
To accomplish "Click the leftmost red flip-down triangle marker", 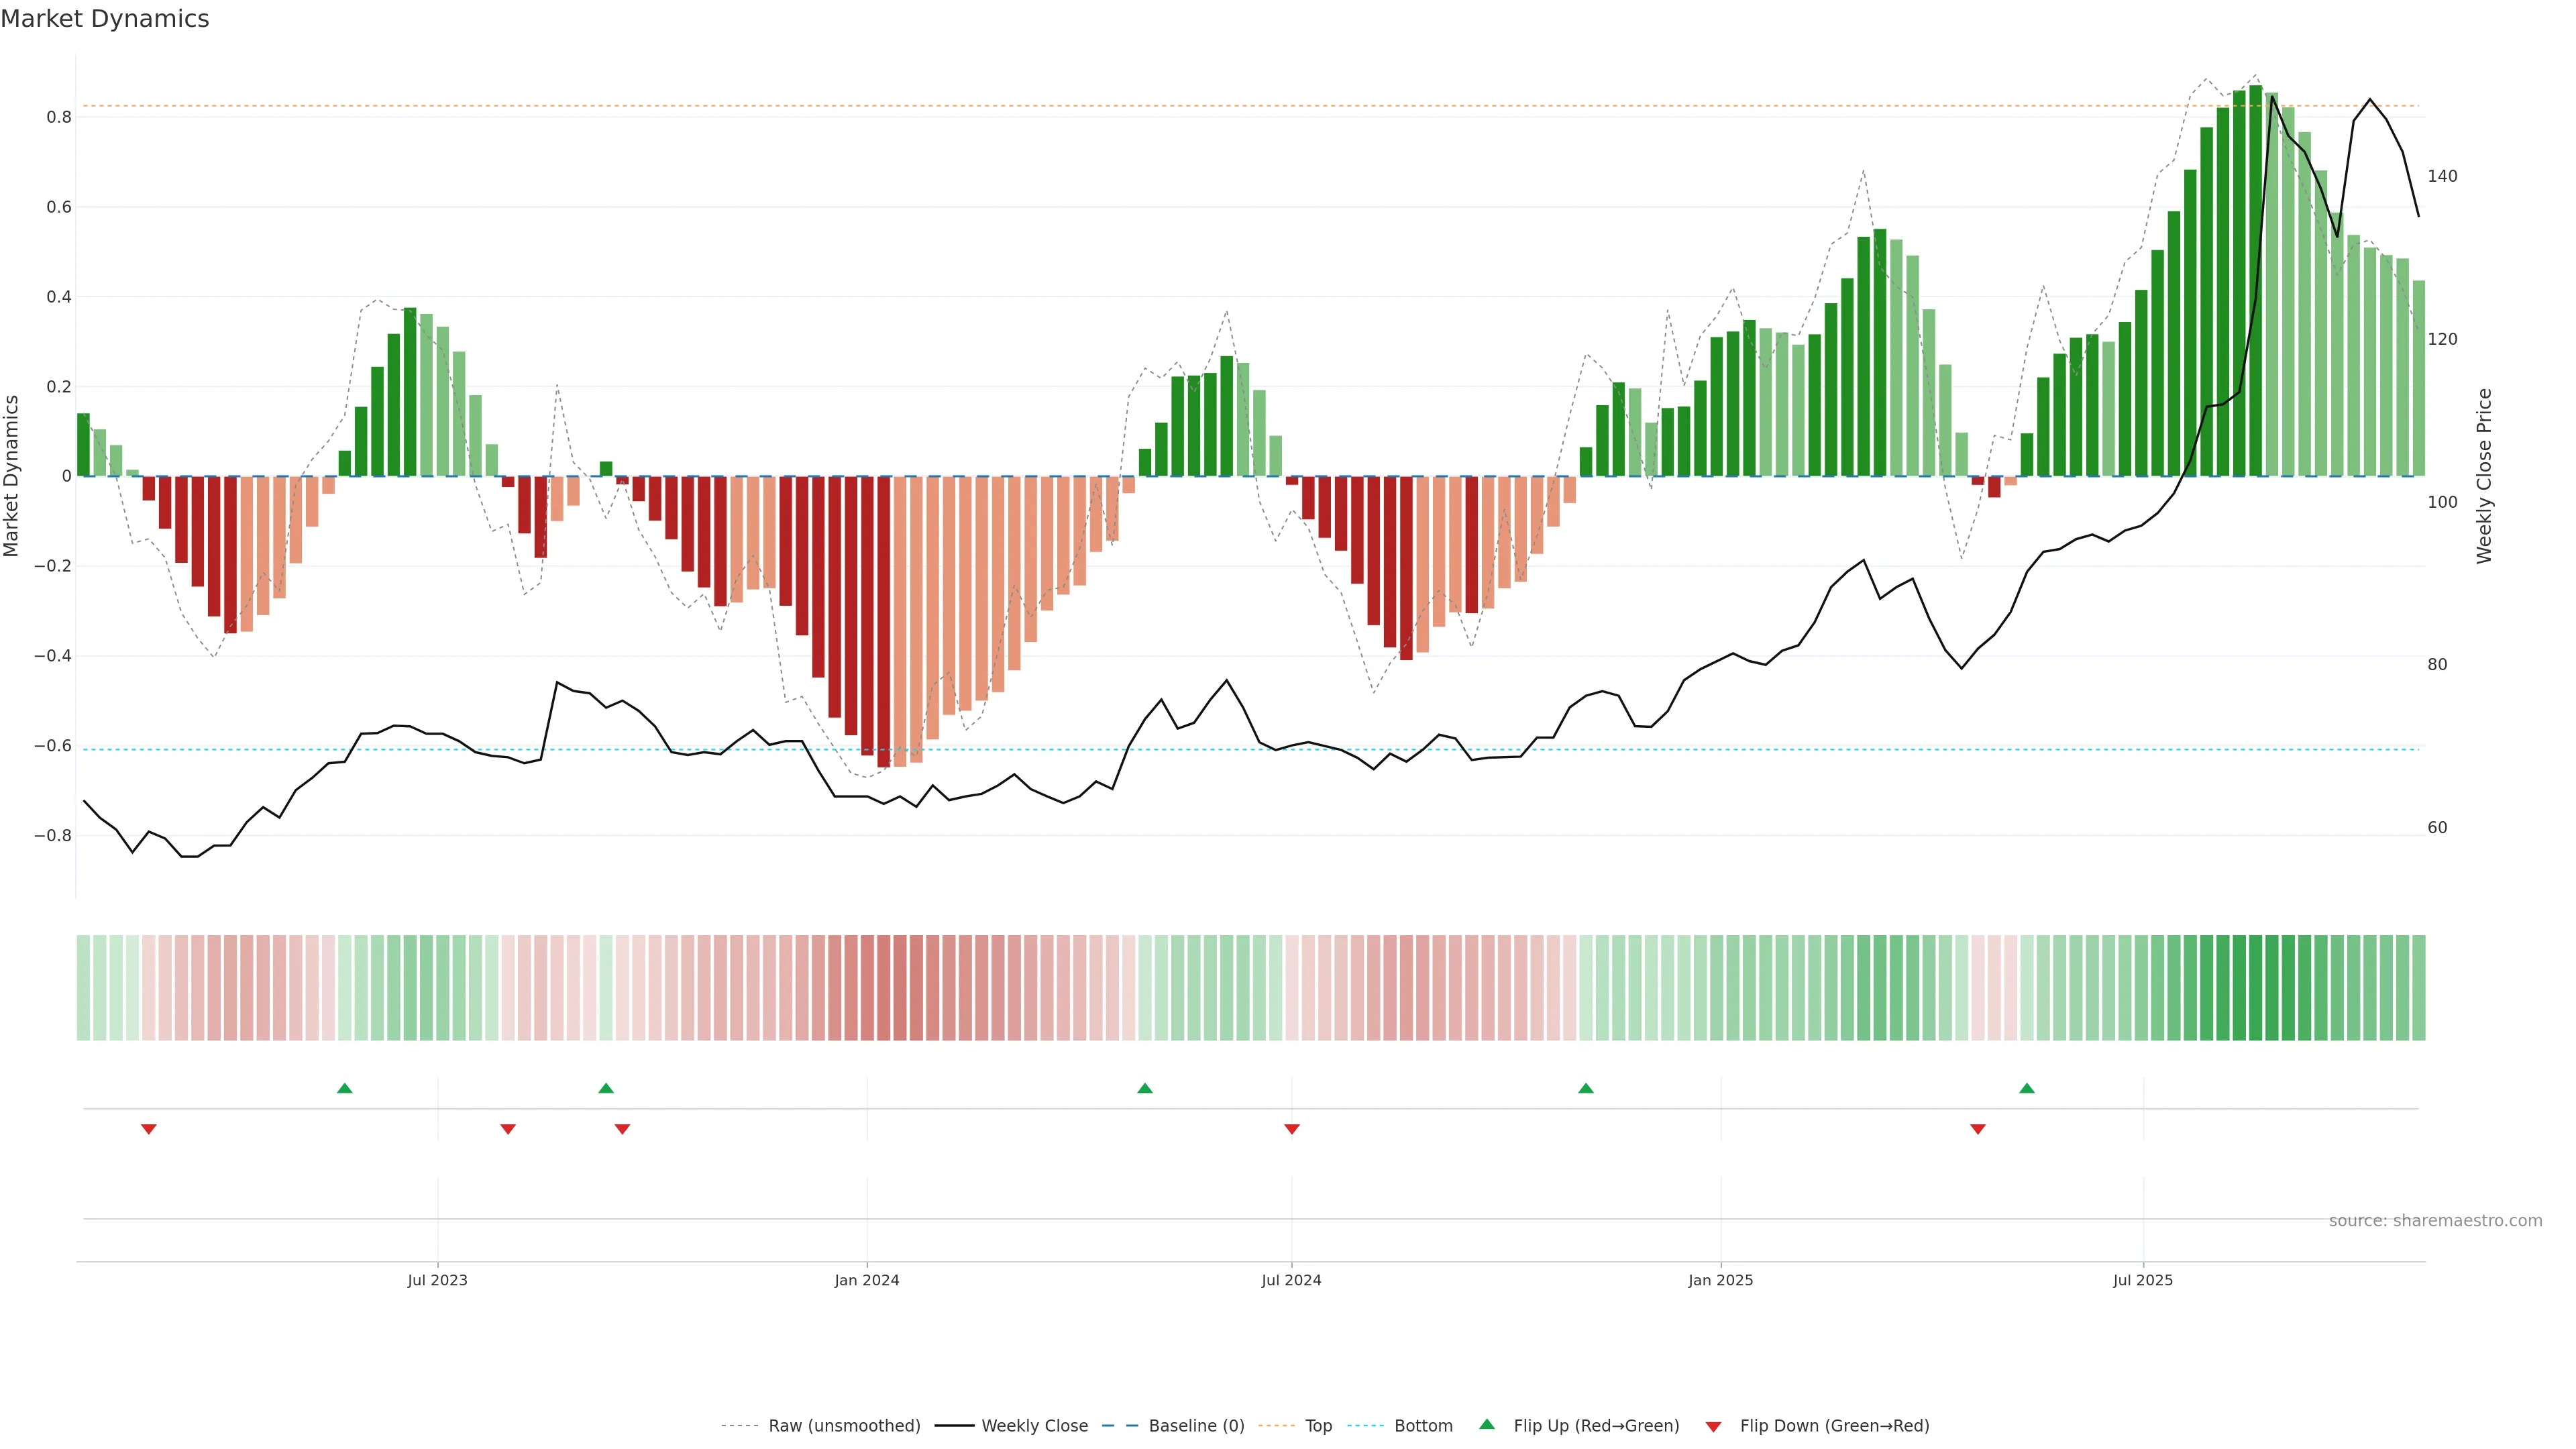I will (x=149, y=1129).
